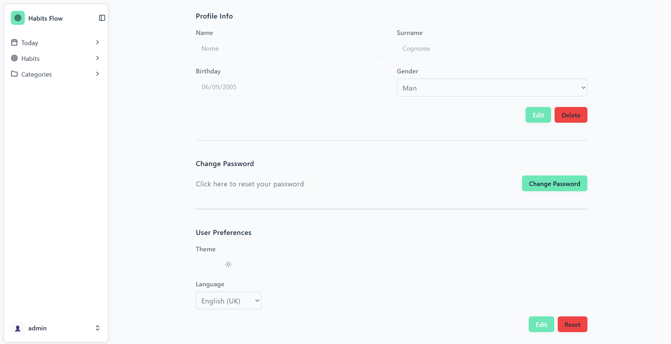Open the Language dropdown English (UK)

pos(228,301)
